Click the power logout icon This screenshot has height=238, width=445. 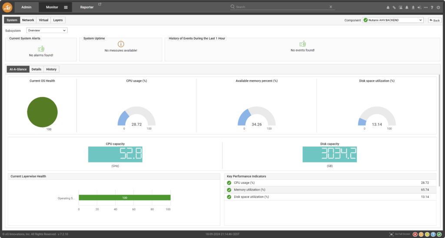(x=438, y=8)
